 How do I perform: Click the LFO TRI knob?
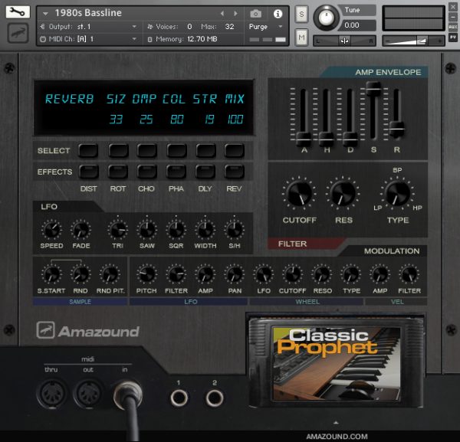click(x=117, y=230)
